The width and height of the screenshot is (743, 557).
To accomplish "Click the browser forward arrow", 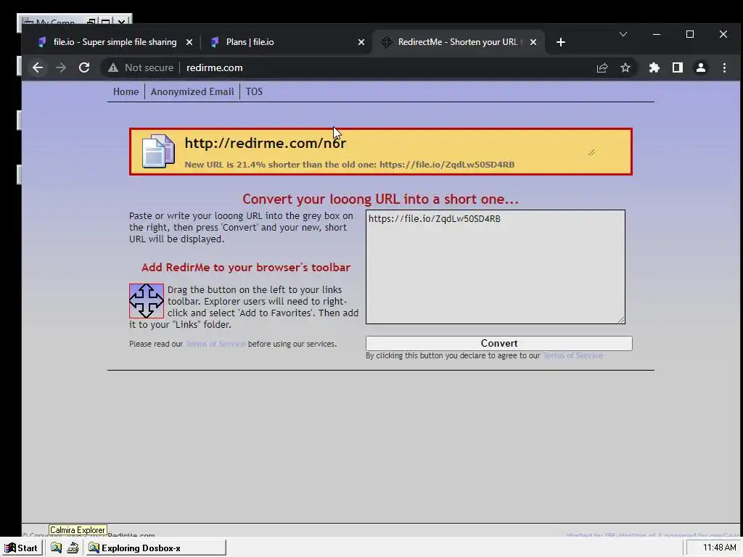I will tap(61, 67).
